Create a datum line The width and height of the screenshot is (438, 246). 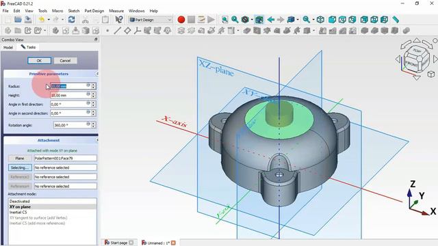[117, 30]
